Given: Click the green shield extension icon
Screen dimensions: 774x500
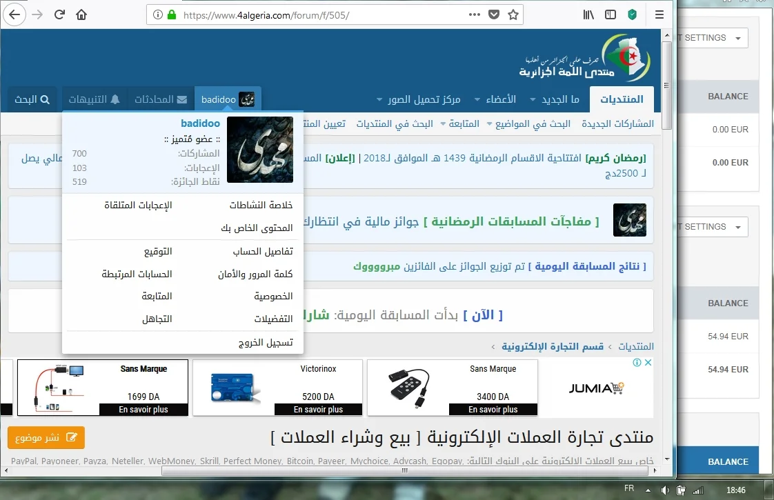Looking at the screenshot, I should coord(632,14).
